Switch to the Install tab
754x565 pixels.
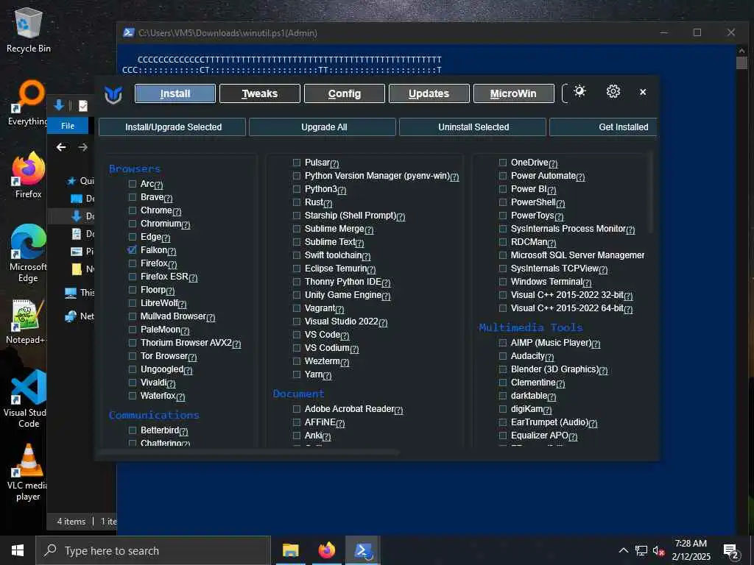point(175,93)
